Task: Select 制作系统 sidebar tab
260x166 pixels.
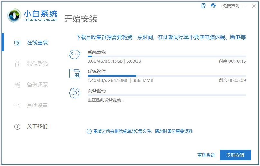Action: [31, 64]
